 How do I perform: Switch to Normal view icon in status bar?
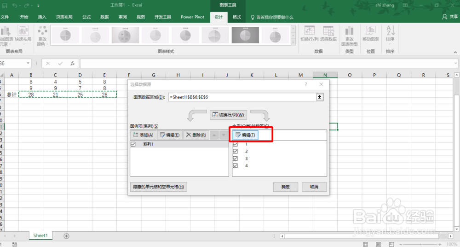pyautogui.click(x=365, y=244)
